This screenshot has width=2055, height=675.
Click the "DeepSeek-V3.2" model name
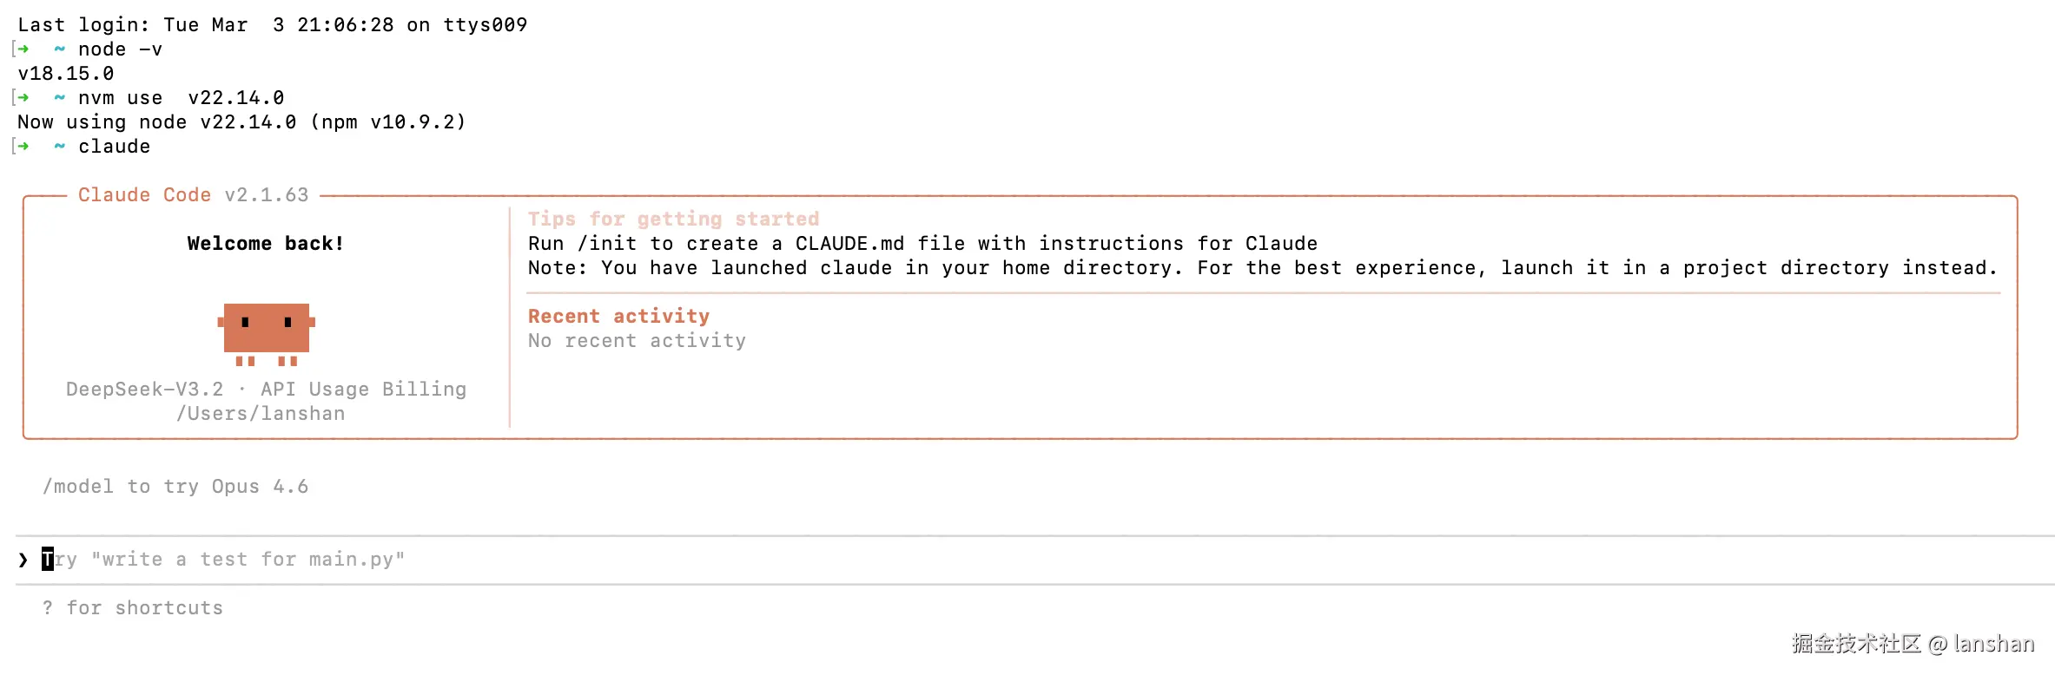[144, 390]
